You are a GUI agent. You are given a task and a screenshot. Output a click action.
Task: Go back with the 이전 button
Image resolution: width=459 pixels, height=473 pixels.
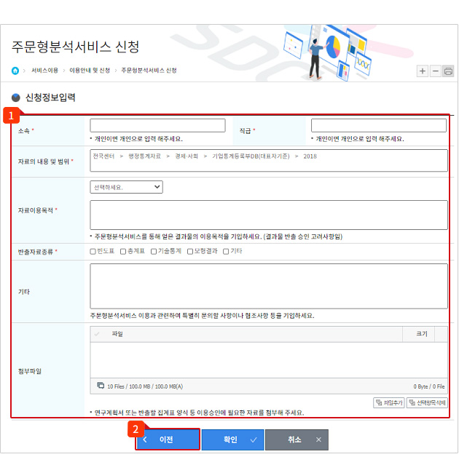[168, 440]
